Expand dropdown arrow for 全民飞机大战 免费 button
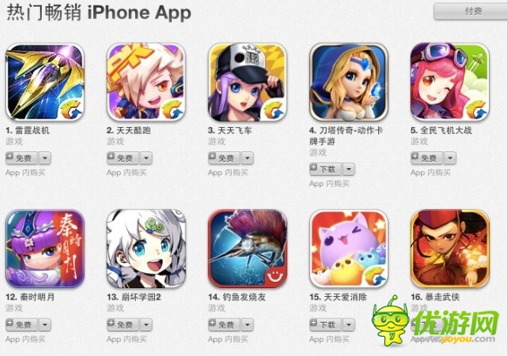The image size is (508, 356). (x=450, y=158)
